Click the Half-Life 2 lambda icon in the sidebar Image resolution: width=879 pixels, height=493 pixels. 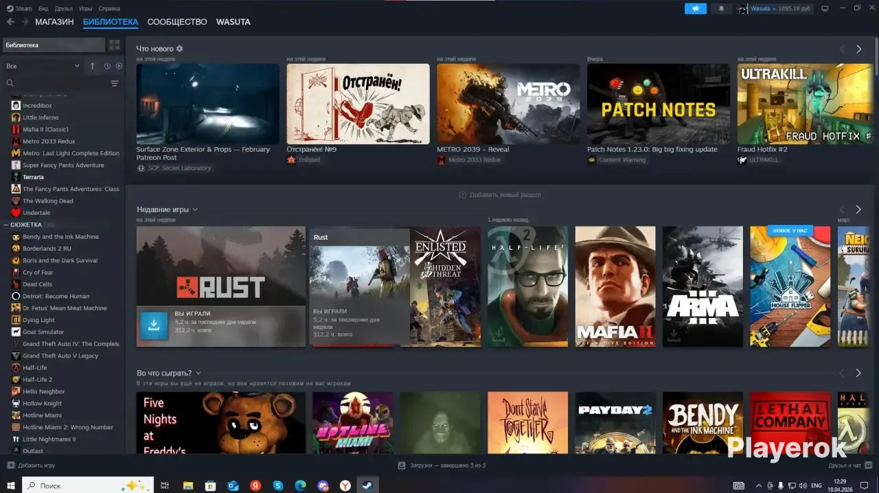click(x=16, y=380)
